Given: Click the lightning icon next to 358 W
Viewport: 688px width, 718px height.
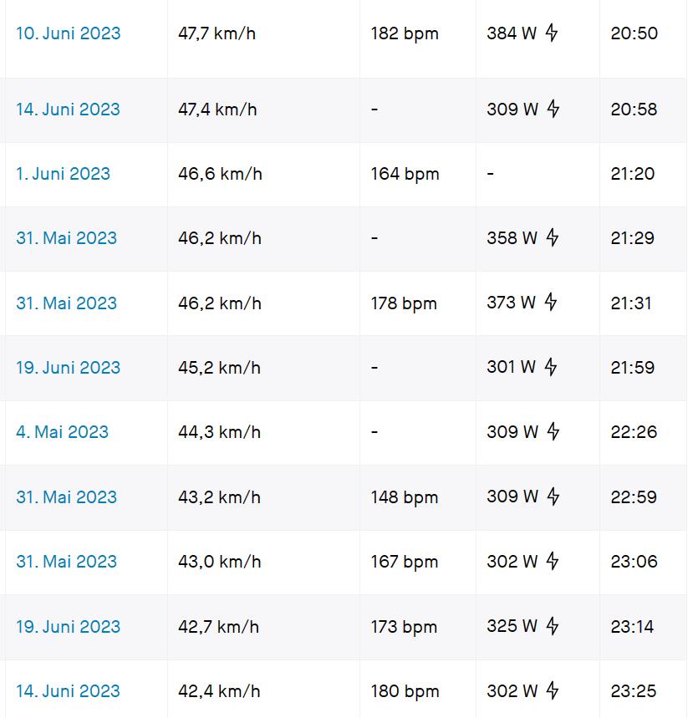Looking at the screenshot, I should coord(552,238).
